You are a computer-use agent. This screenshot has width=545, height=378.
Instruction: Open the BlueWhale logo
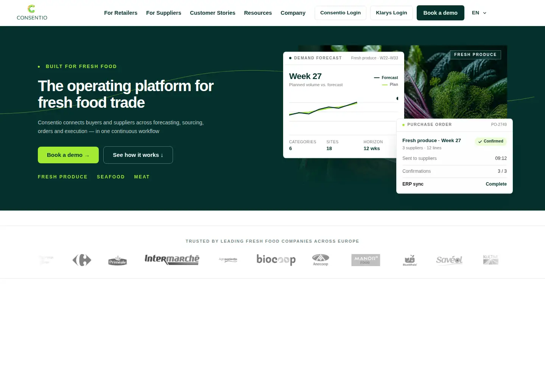point(410,260)
